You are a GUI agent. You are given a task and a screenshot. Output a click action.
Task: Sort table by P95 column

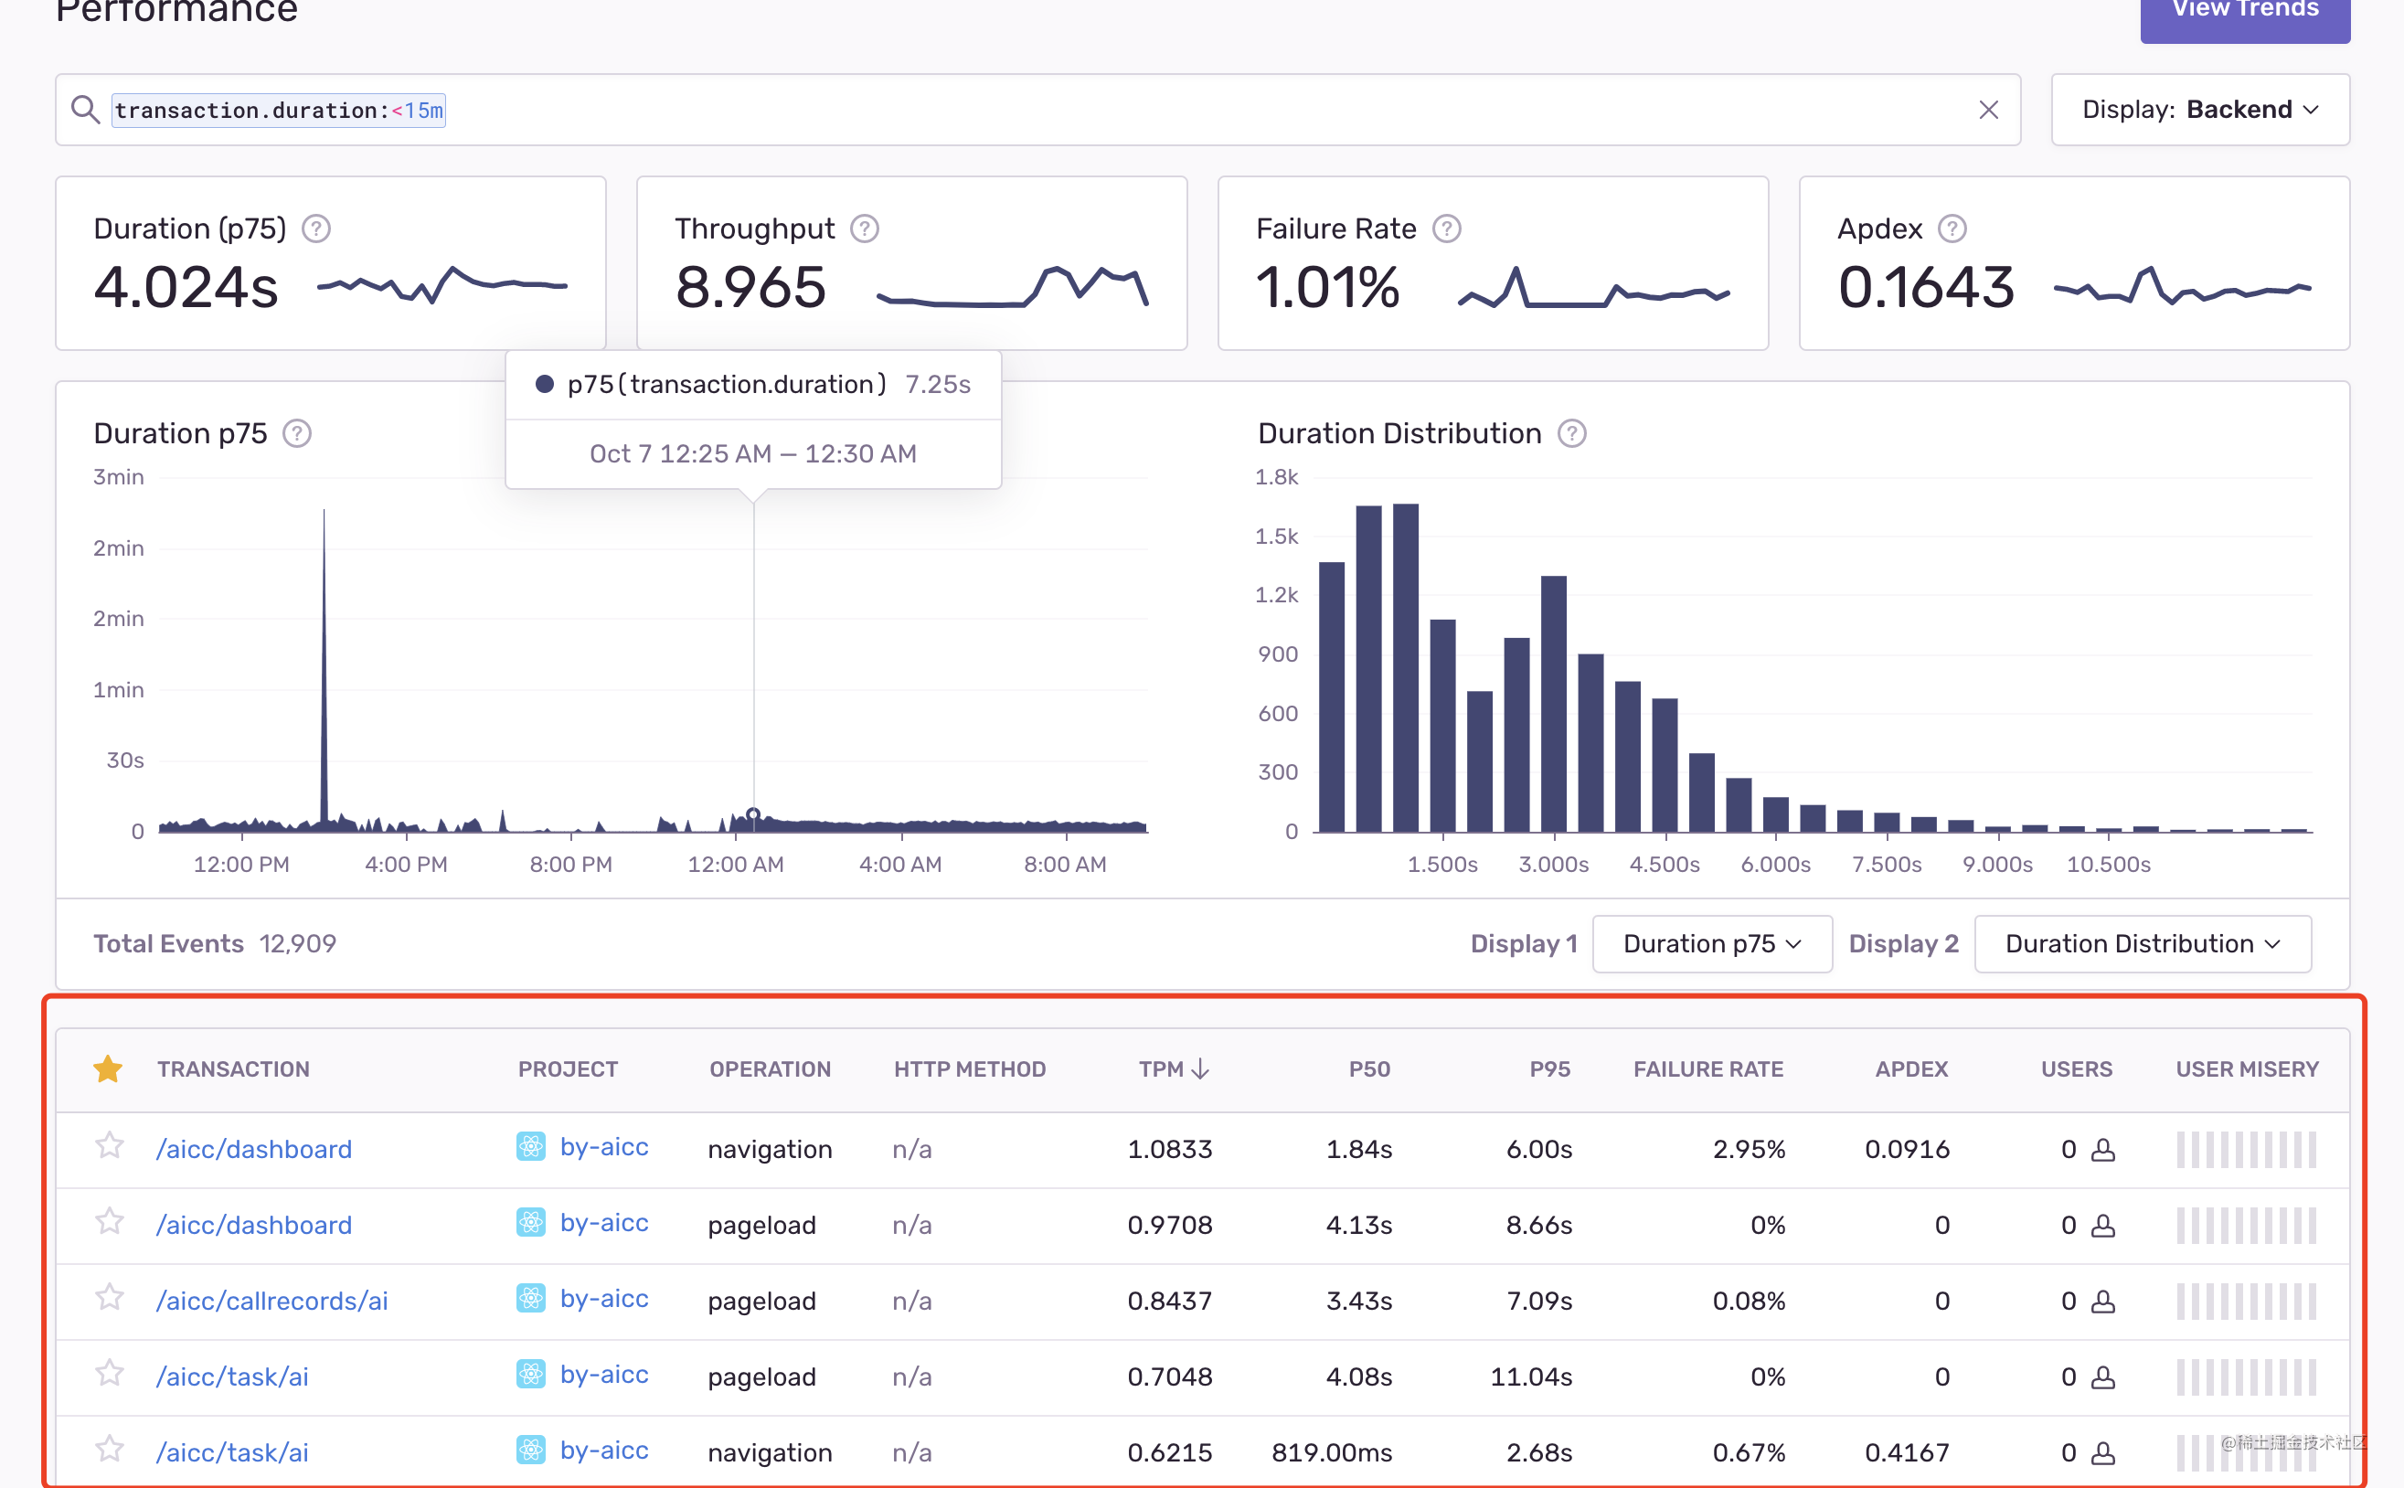pos(1548,1068)
